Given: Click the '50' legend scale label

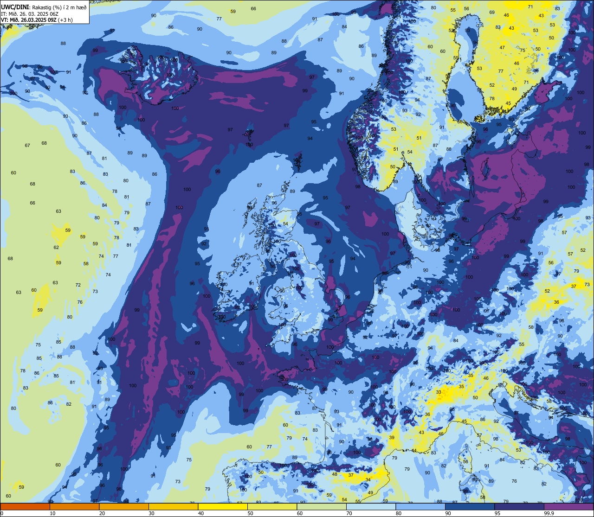Looking at the screenshot, I should (x=250, y=513).
